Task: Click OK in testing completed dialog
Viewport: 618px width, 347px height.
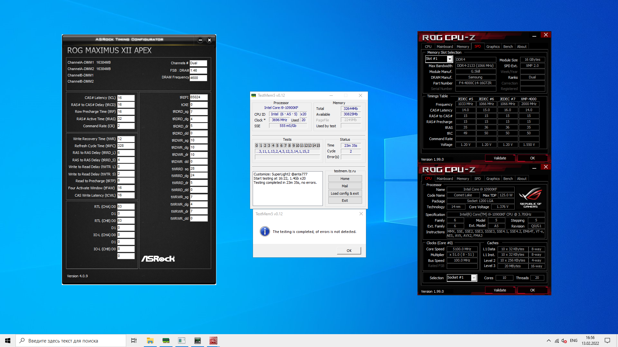Action: click(349, 251)
